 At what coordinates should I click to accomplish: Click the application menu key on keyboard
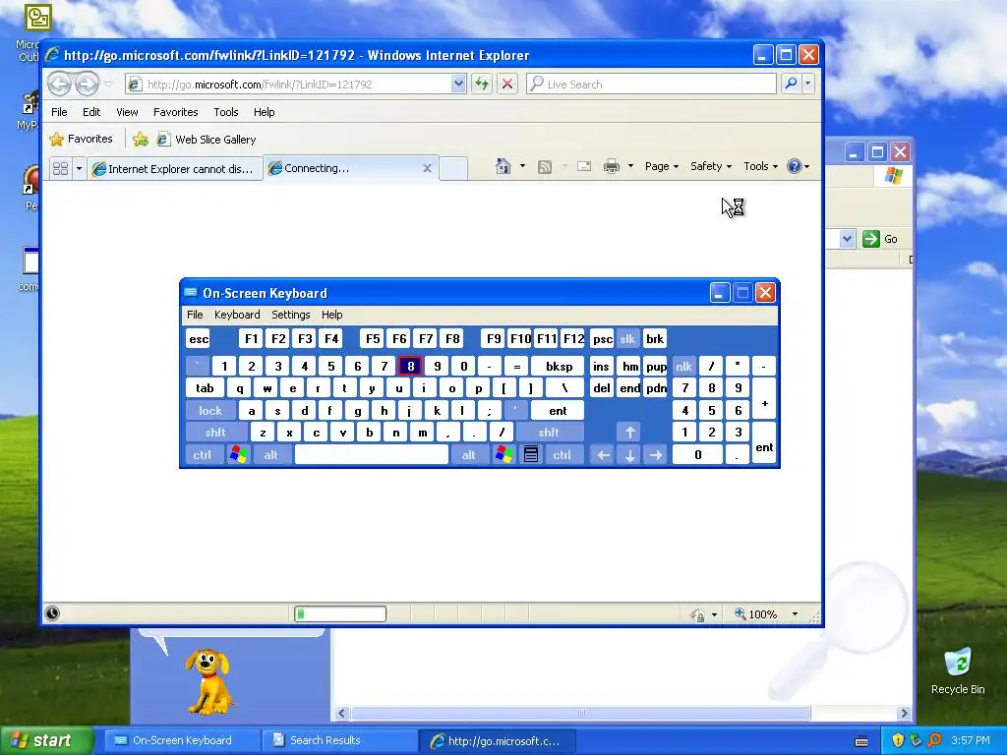[x=531, y=454]
